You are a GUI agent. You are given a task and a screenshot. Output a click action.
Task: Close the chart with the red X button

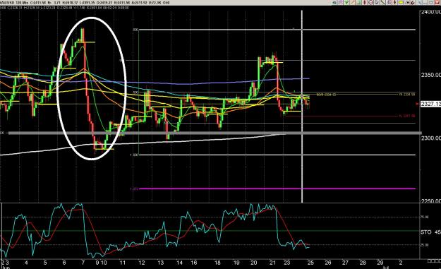(437, 2)
